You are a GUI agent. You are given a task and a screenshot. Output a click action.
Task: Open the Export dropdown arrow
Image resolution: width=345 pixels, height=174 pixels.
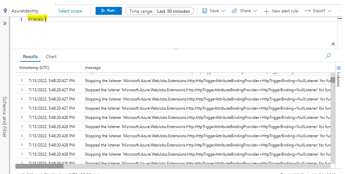click(330, 11)
